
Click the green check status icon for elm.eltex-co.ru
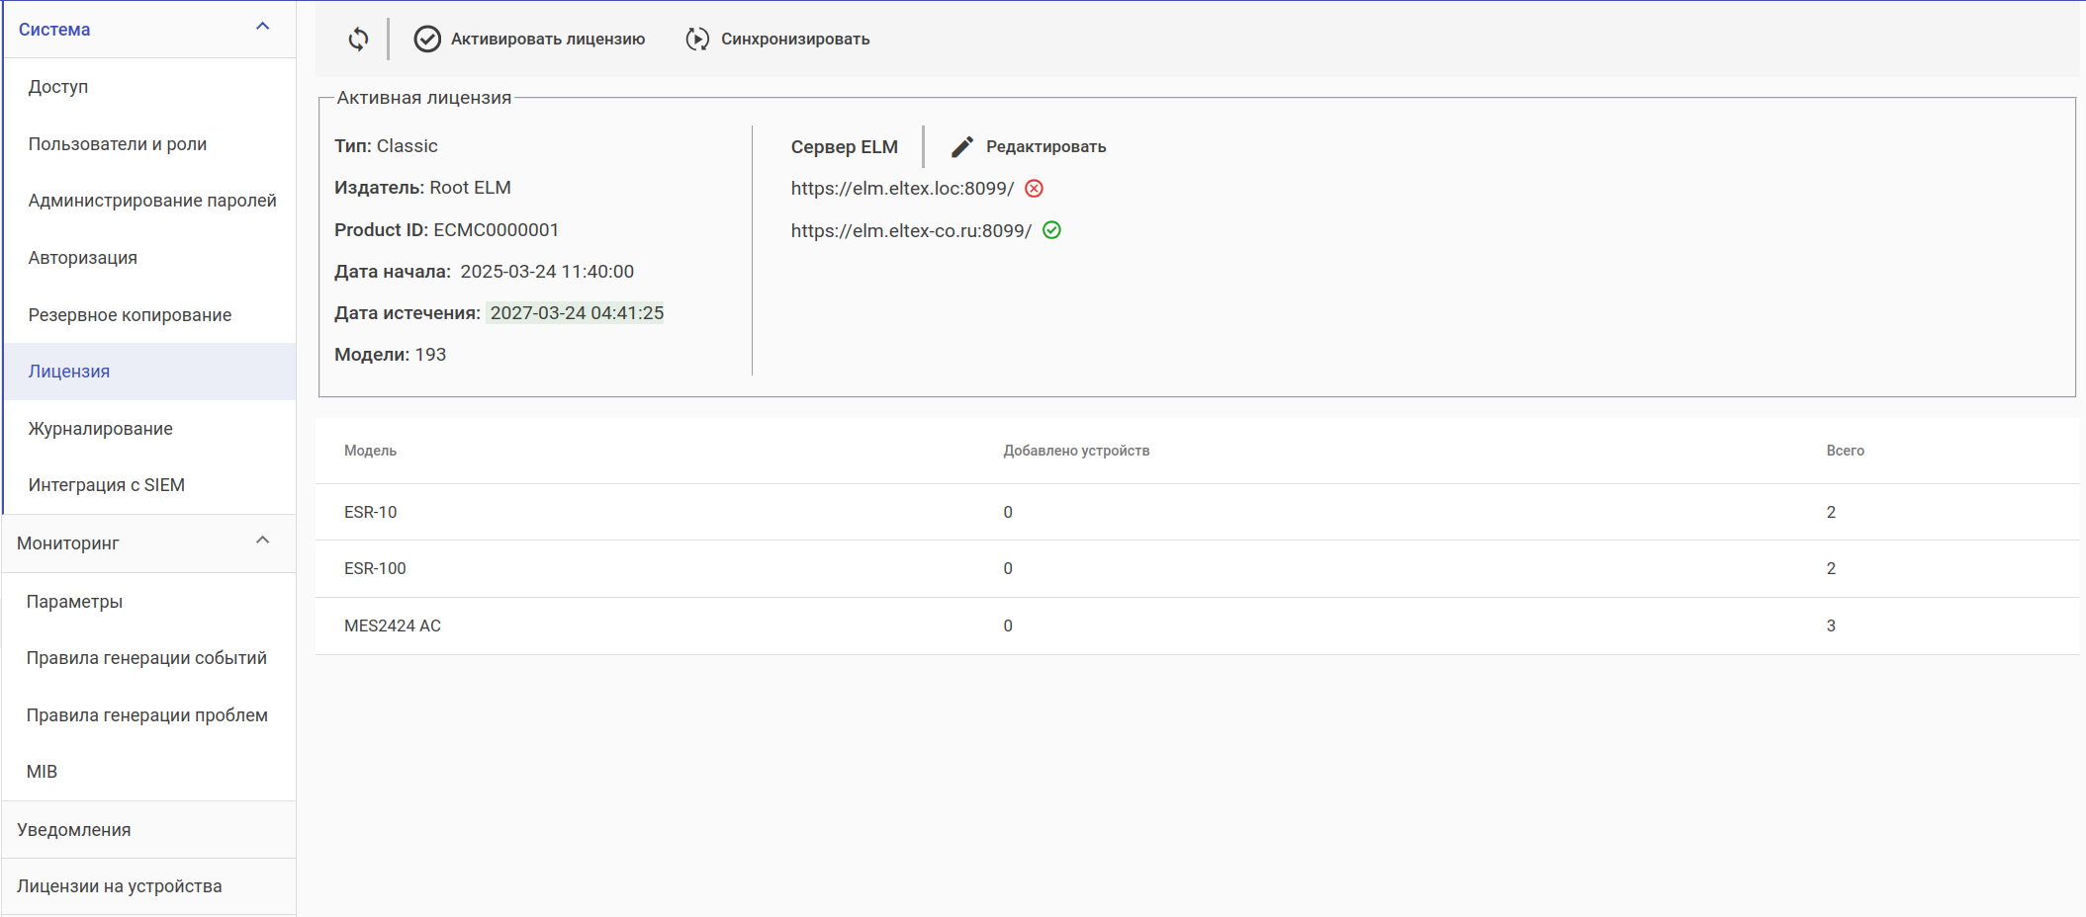pyautogui.click(x=1051, y=230)
